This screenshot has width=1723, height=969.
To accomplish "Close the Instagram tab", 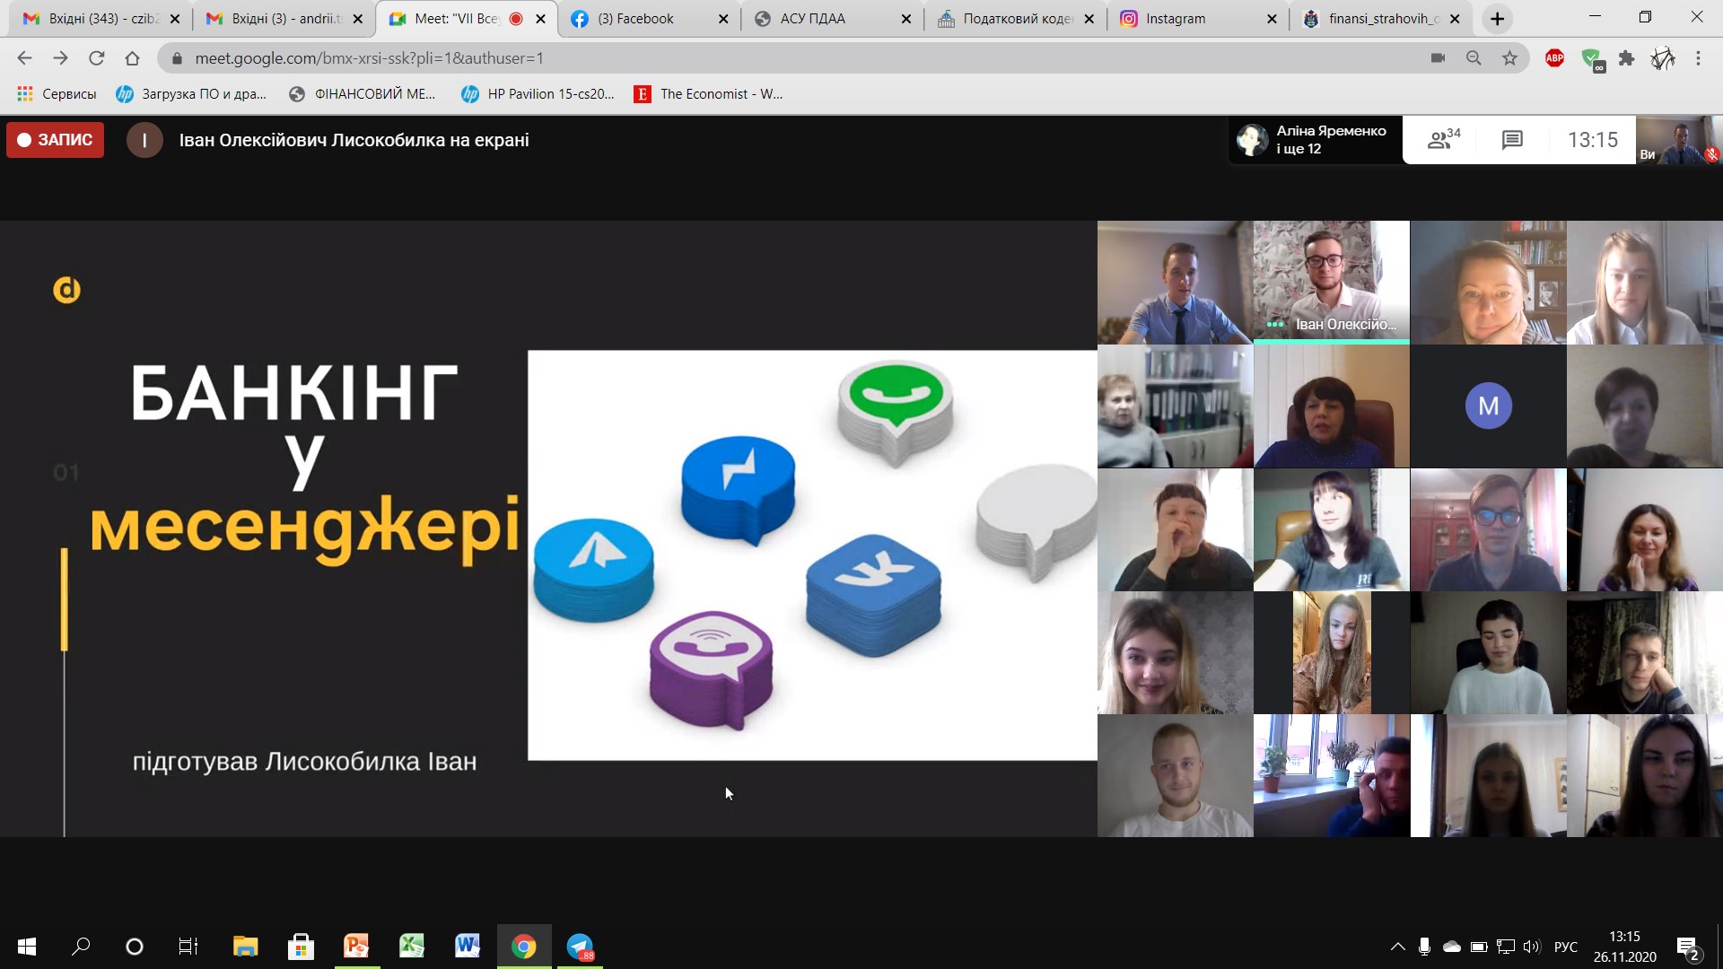I will point(1272,19).
